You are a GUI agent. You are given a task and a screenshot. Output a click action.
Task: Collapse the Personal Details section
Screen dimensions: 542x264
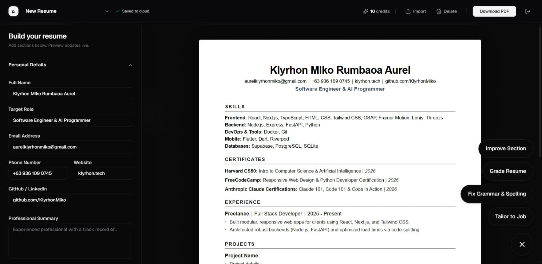(x=130, y=65)
